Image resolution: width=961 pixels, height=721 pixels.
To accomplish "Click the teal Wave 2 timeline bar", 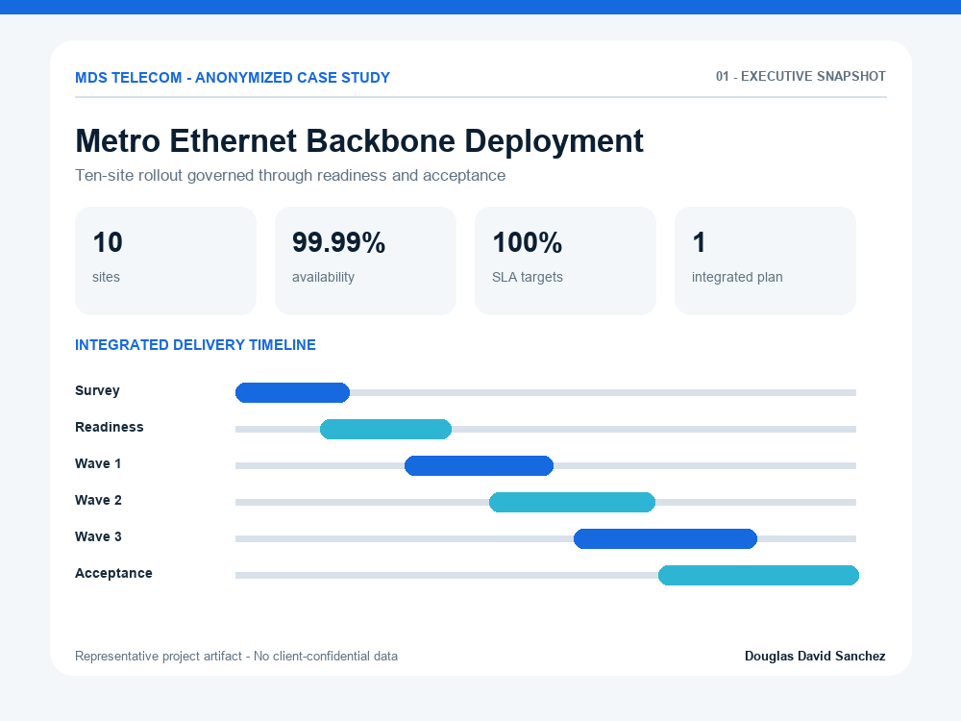I will pyautogui.click(x=572, y=502).
